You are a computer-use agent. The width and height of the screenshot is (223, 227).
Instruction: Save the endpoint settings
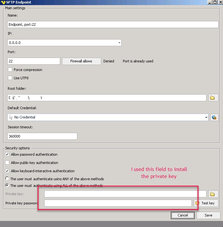point(208,215)
